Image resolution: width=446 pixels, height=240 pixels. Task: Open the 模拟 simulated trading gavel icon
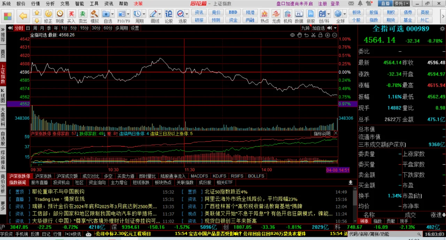[x=94, y=14]
